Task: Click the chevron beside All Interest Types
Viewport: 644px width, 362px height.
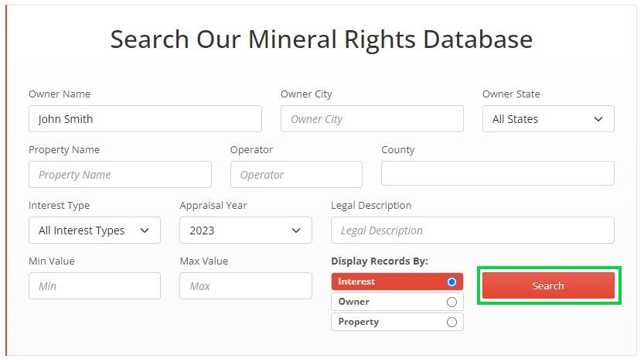Action: (x=145, y=231)
